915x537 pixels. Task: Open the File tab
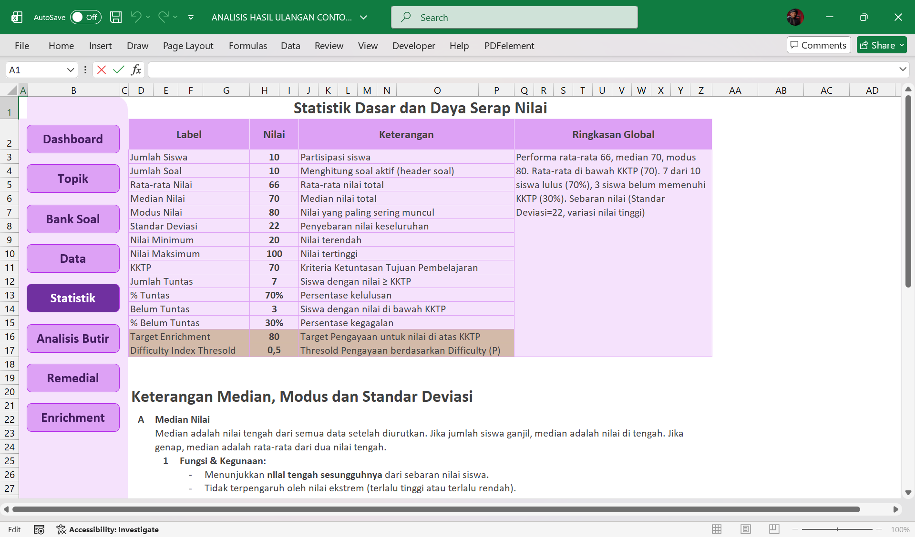tap(22, 46)
